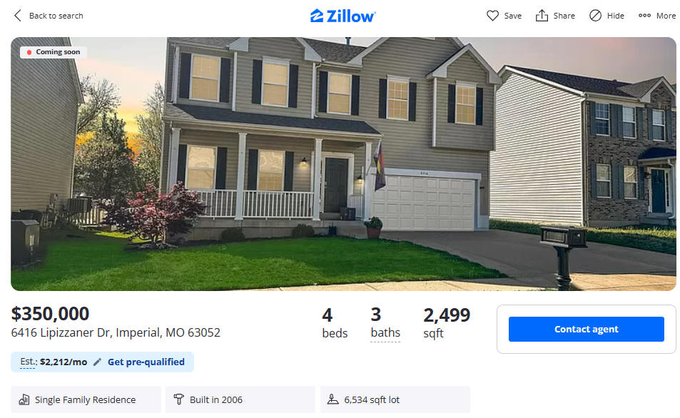
Task: Open the More three-dots menu
Action: click(x=644, y=16)
